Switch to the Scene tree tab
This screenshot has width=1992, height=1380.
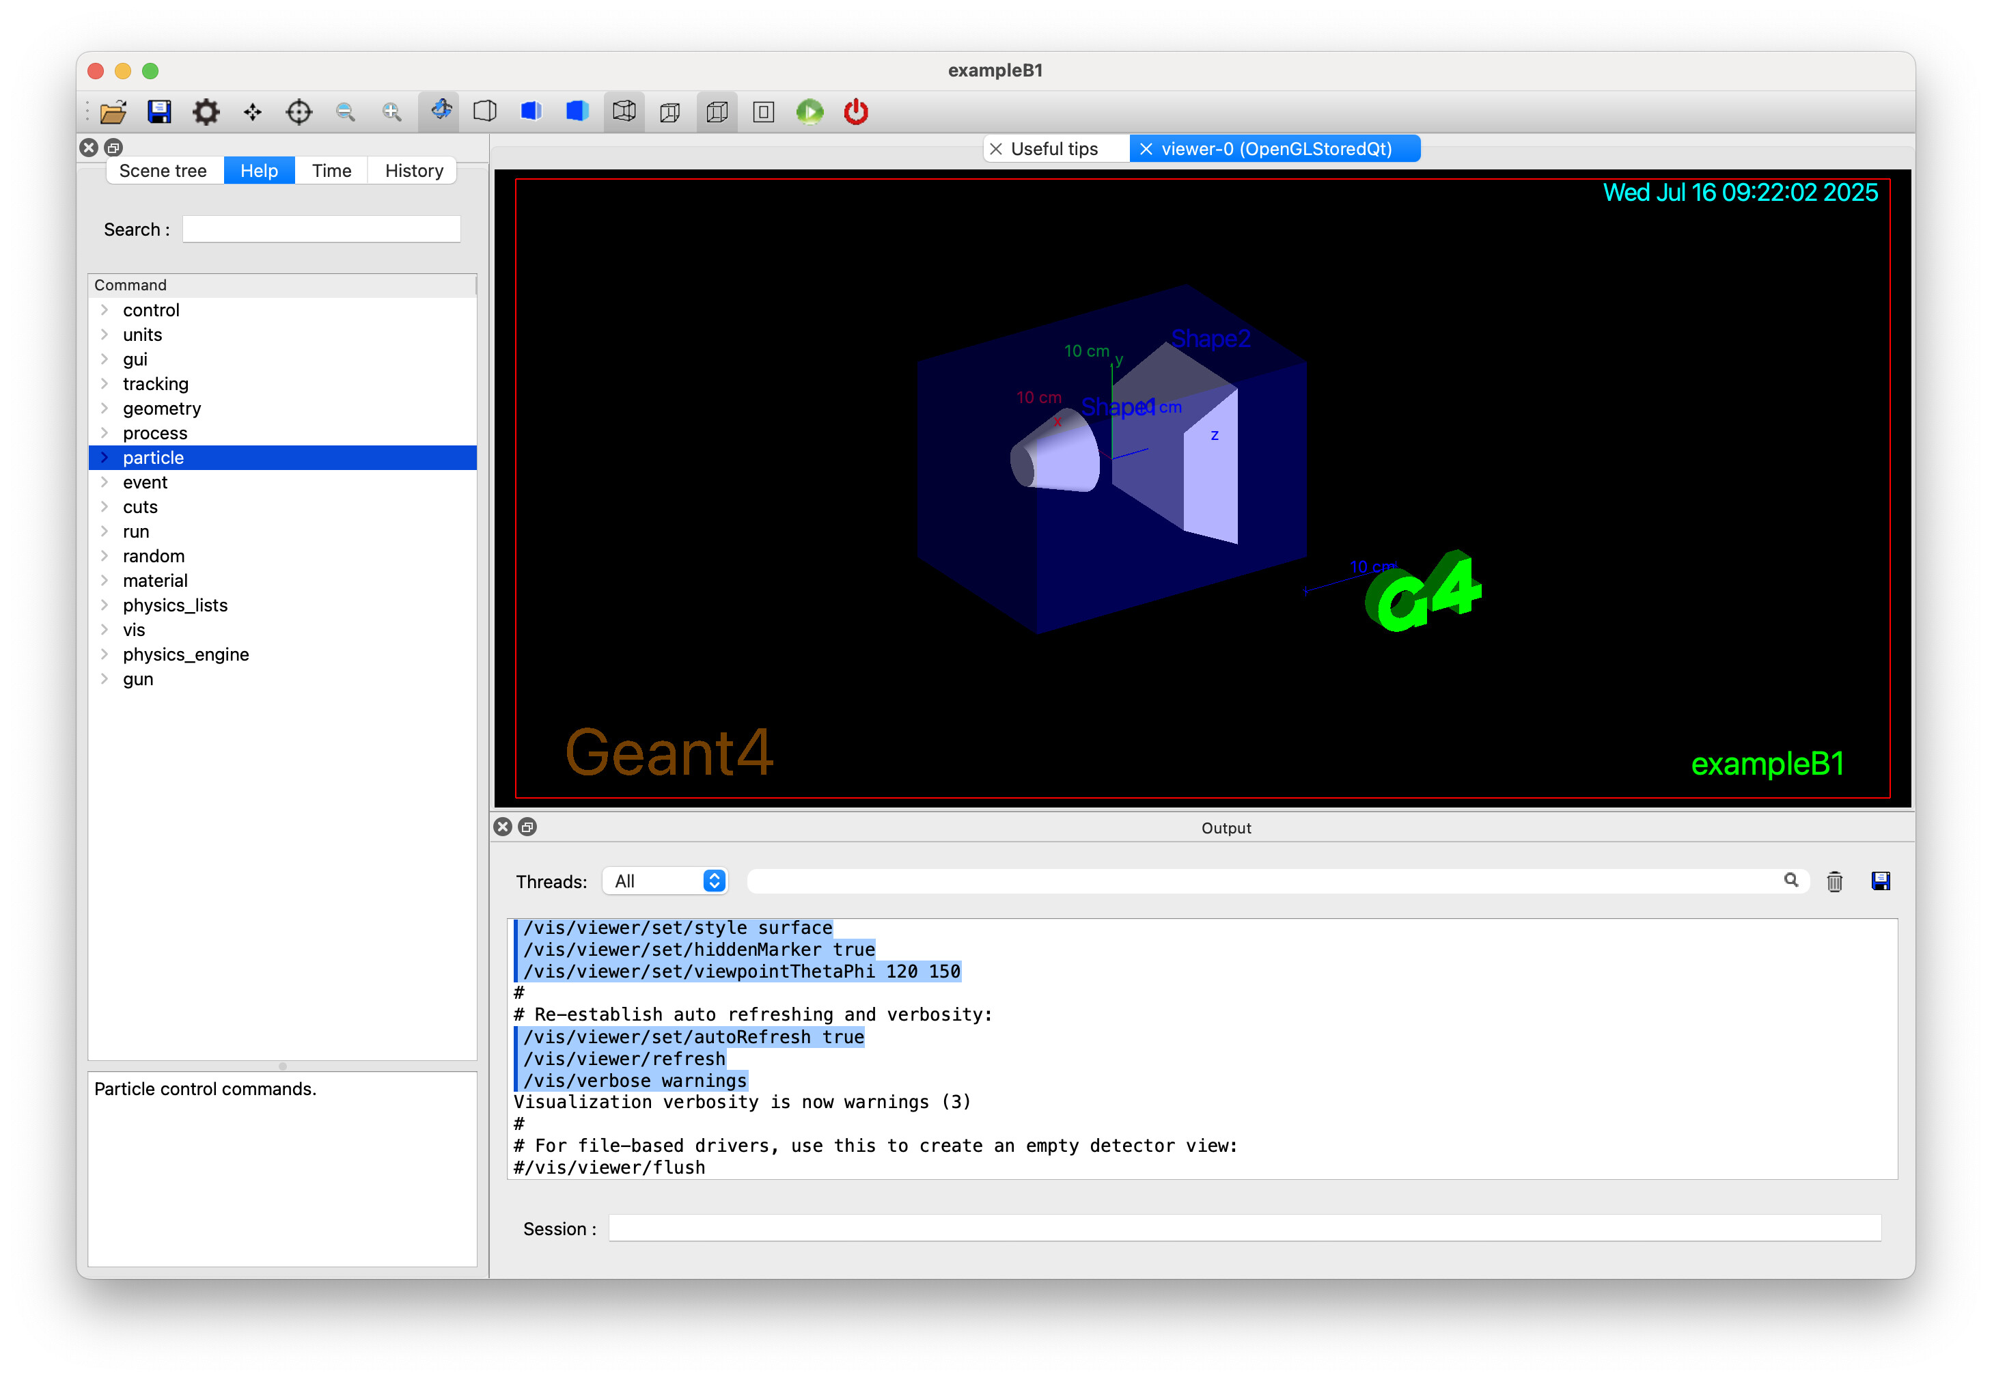click(x=163, y=170)
